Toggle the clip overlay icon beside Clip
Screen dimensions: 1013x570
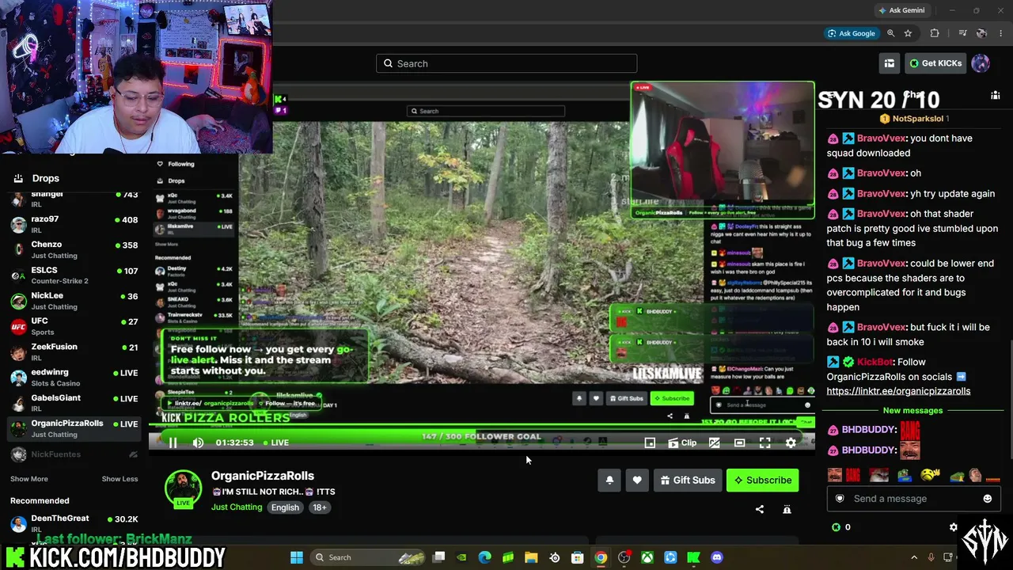714,443
